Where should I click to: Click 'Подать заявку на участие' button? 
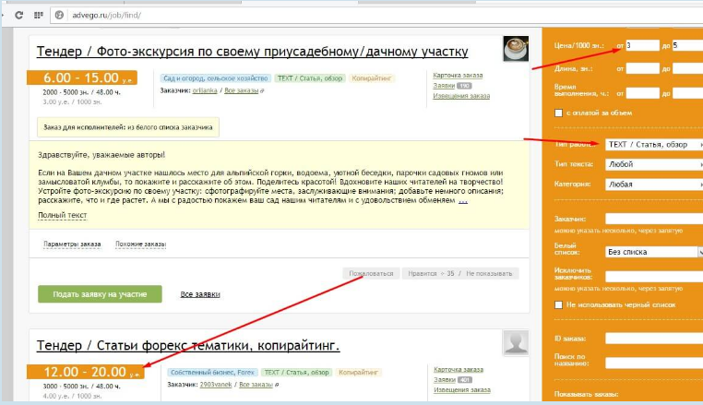point(100,293)
